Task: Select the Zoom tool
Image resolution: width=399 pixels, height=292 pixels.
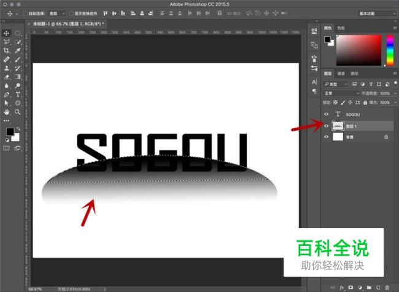Action: [x=18, y=112]
